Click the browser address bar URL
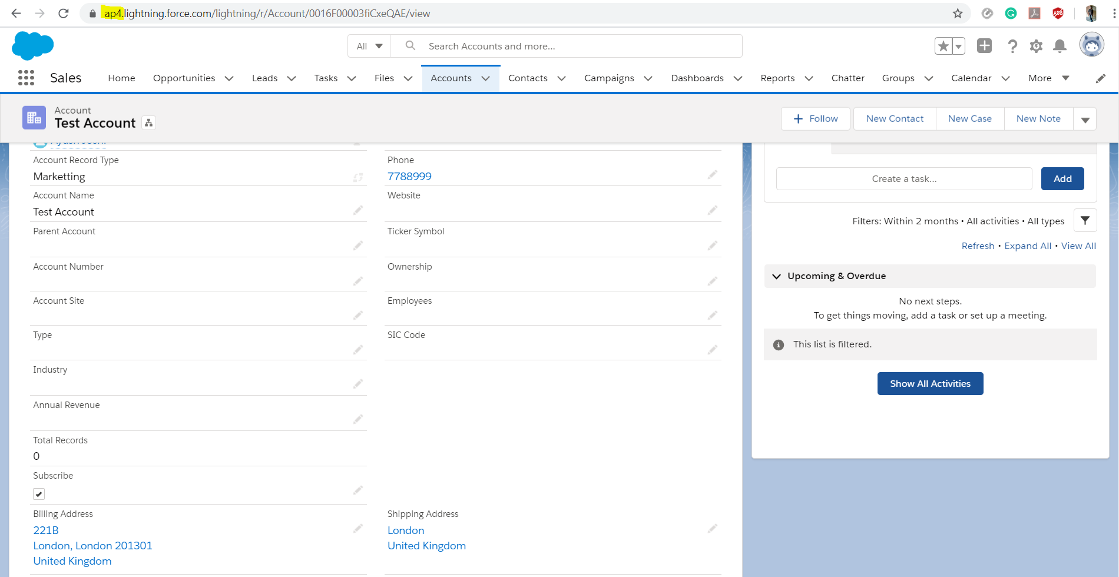The image size is (1119, 577). click(x=267, y=13)
